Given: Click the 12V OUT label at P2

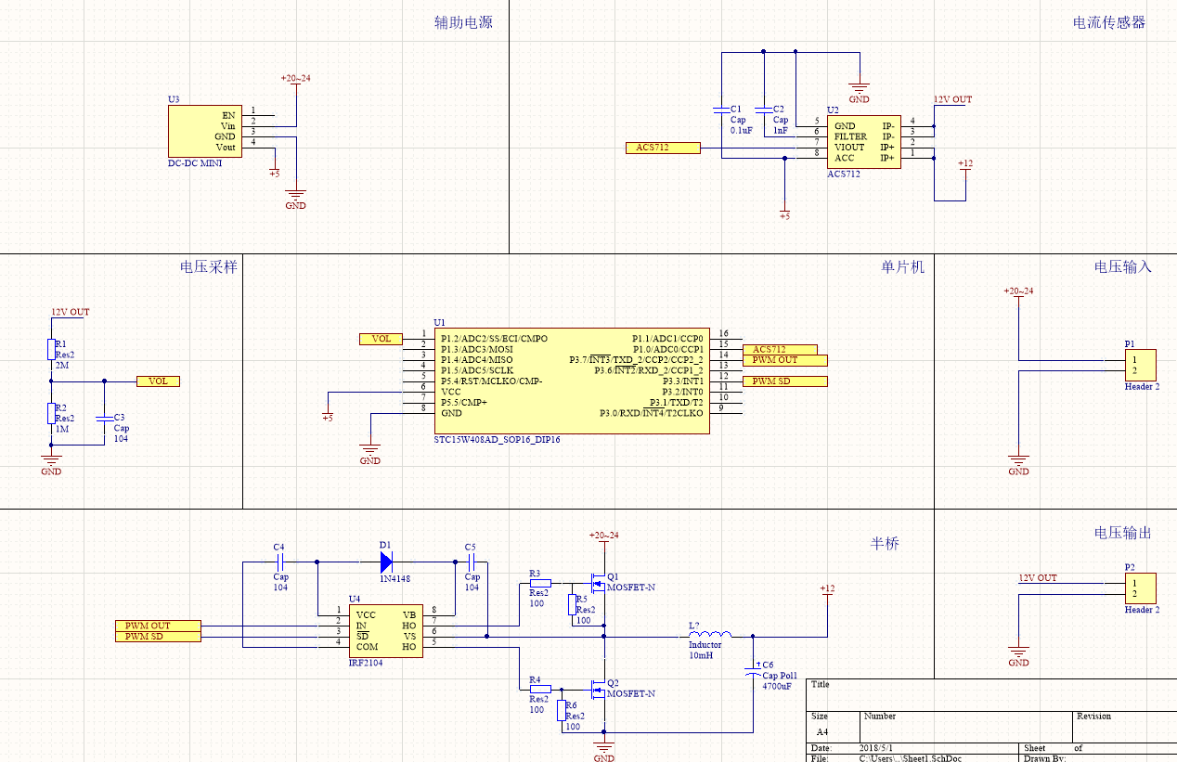Looking at the screenshot, I should tap(1038, 578).
